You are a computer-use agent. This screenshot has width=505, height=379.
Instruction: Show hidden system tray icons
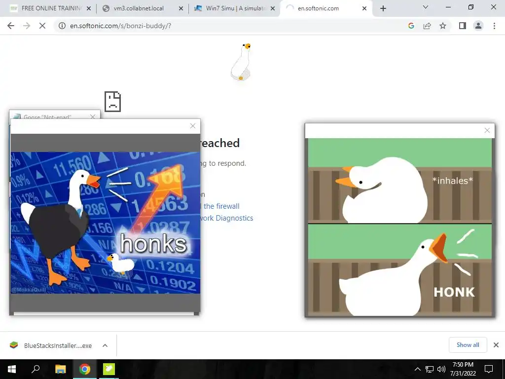[417, 369]
